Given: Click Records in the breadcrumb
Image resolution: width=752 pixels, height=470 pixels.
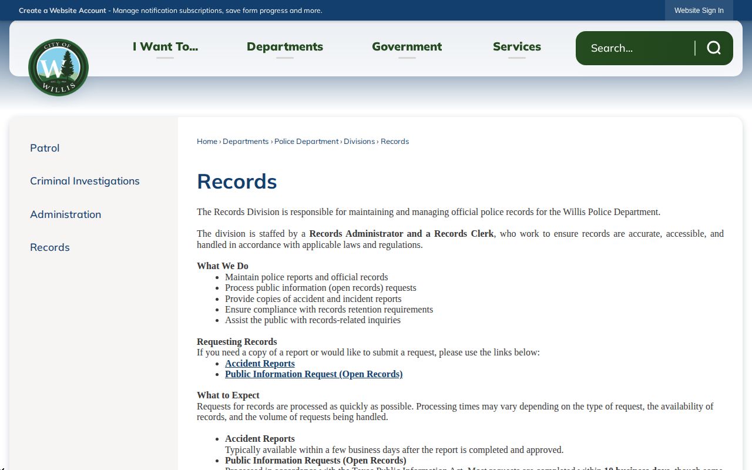Looking at the screenshot, I should point(395,142).
